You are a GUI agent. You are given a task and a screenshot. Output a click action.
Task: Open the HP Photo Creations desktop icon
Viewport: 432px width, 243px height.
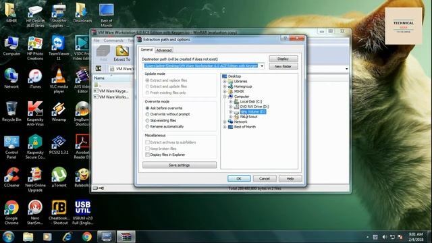35,48
